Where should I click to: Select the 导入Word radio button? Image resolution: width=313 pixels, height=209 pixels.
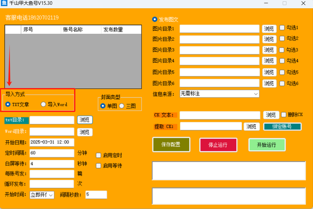coord(43,104)
